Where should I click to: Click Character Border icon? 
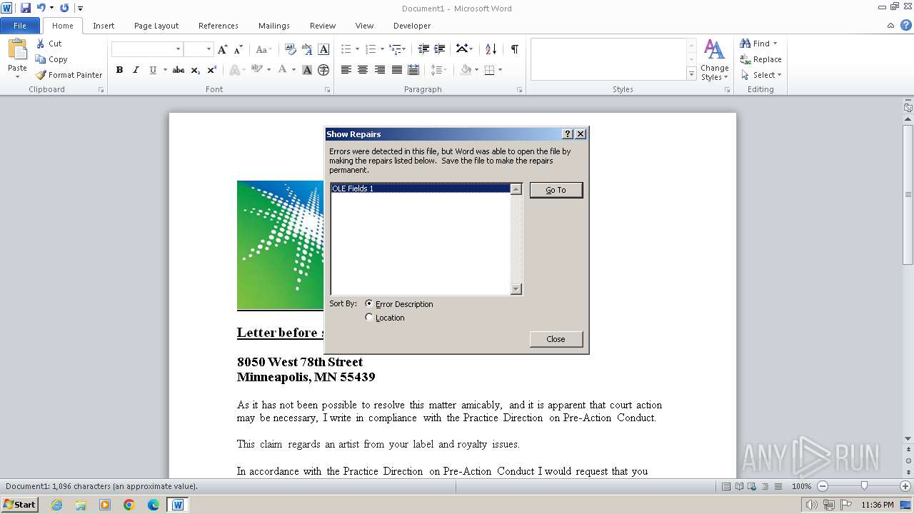click(323, 49)
